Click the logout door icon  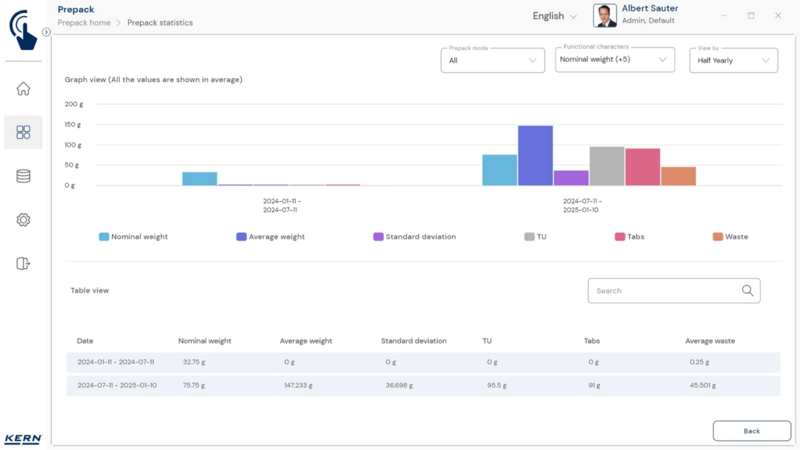click(x=23, y=263)
